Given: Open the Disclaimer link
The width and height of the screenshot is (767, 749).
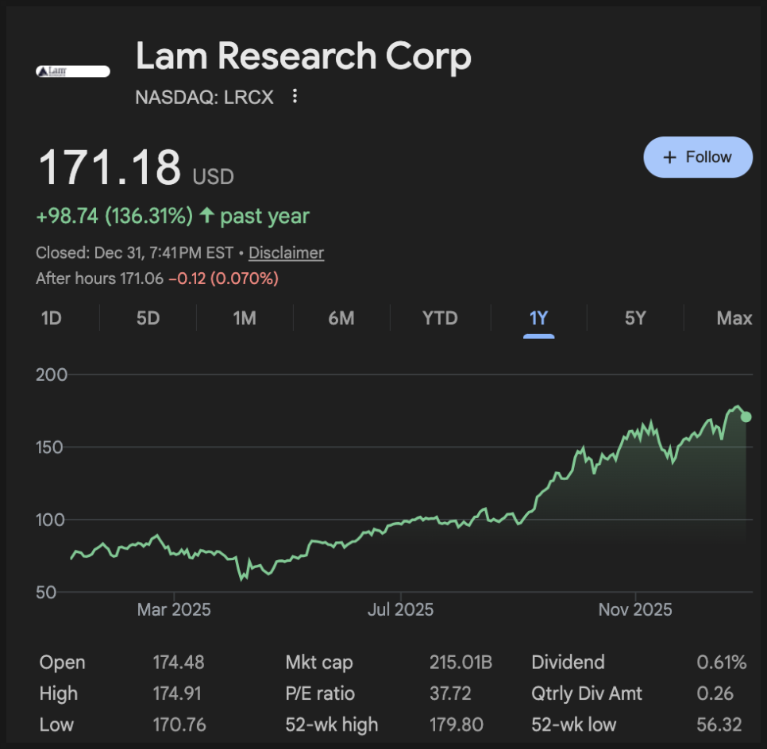Looking at the screenshot, I should [286, 253].
